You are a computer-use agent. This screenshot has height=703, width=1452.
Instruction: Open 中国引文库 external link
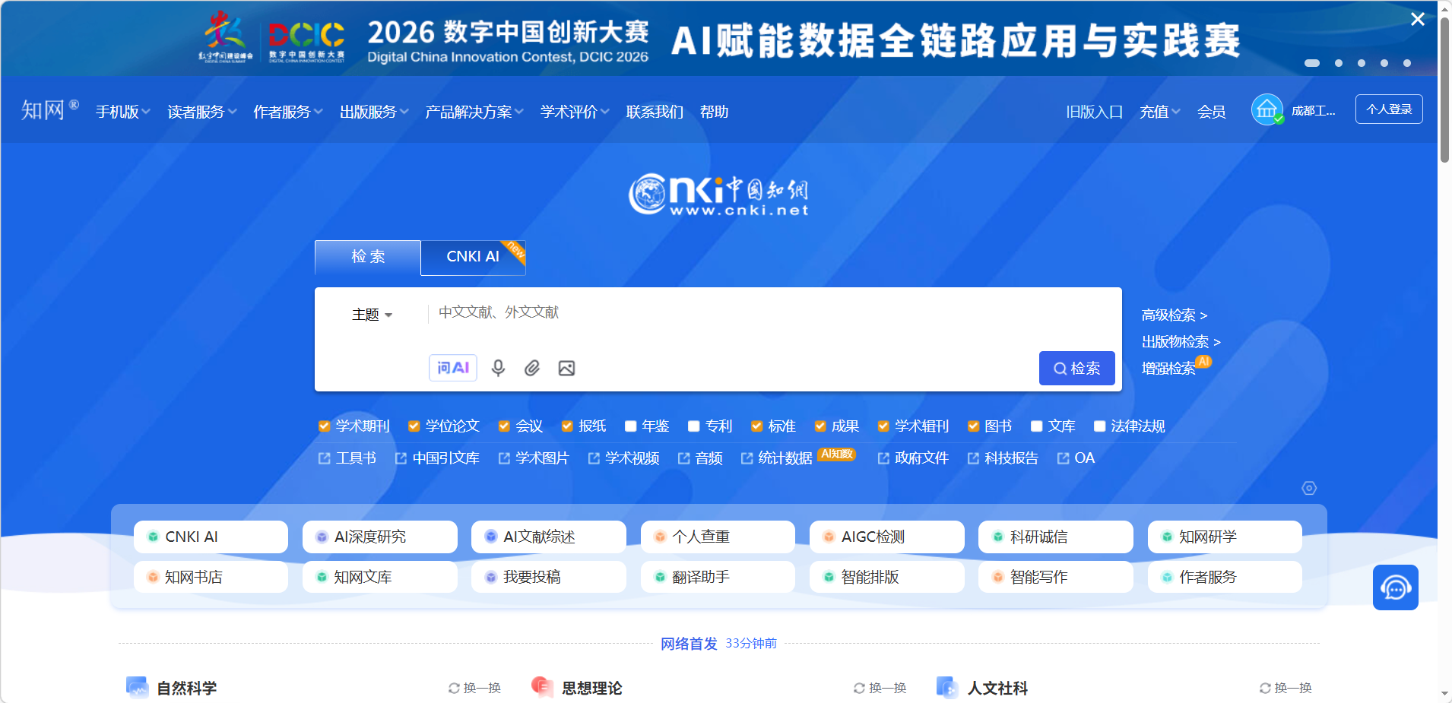point(437,458)
